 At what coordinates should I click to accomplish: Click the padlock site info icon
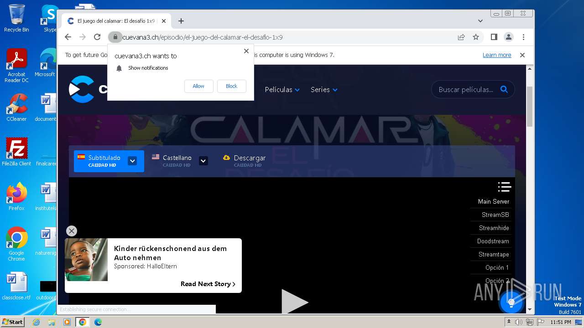point(115,37)
